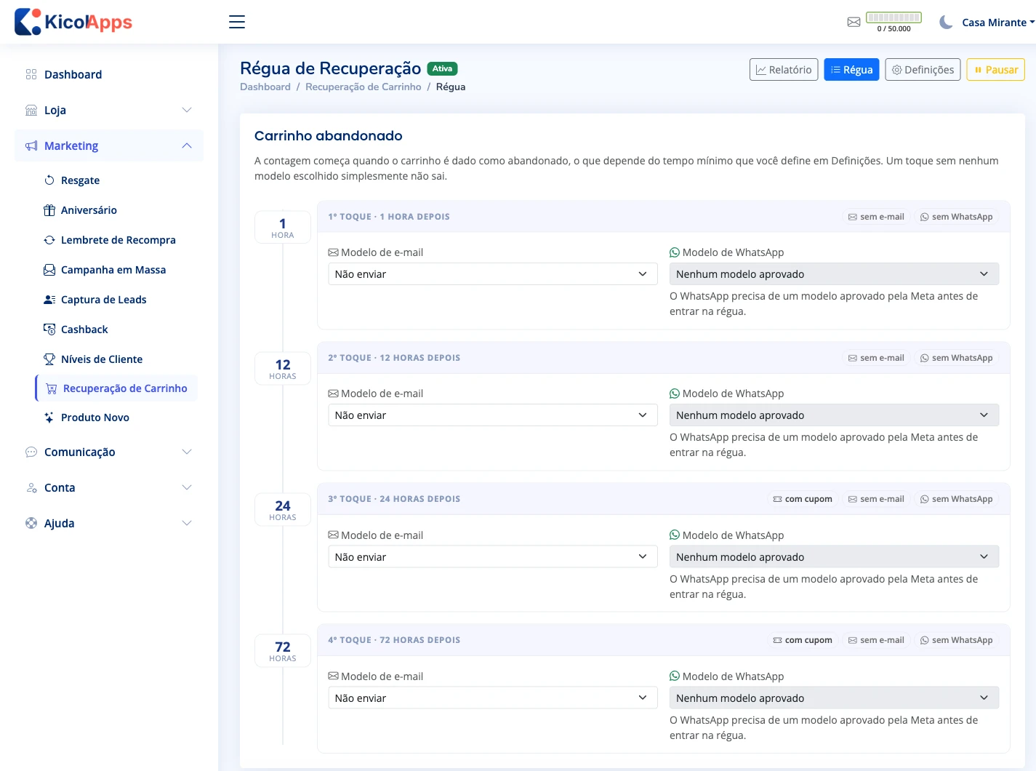This screenshot has height=771, width=1036.
Task: Open WhatsApp model dropdown for 1º toque
Action: pyautogui.click(x=834, y=274)
